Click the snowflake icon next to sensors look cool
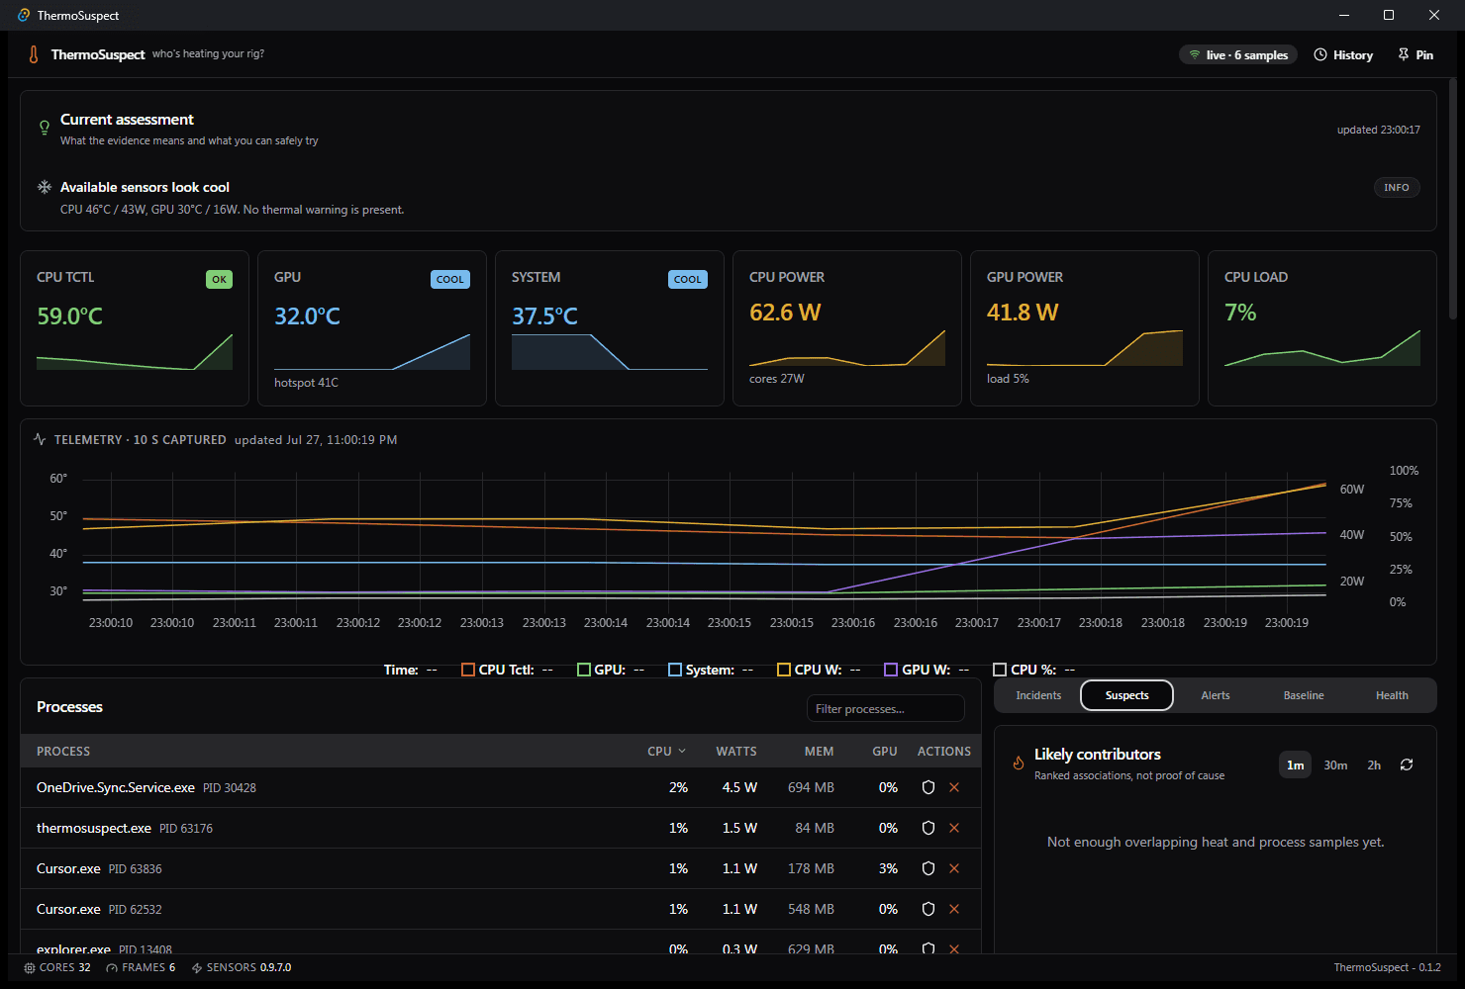The width and height of the screenshot is (1465, 989). (x=45, y=187)
